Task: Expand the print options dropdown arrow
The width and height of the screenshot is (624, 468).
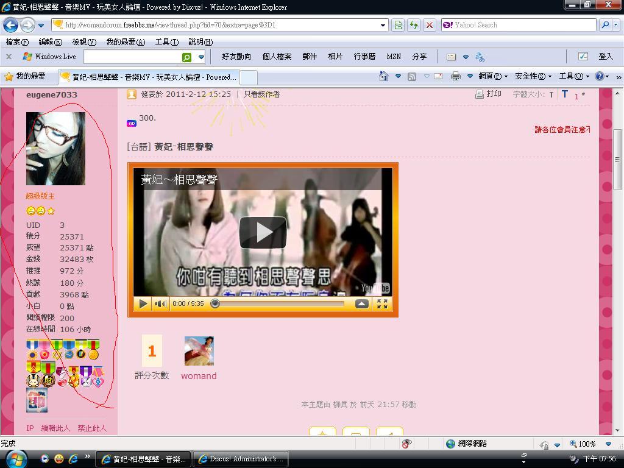Action: tap(470, 76)
